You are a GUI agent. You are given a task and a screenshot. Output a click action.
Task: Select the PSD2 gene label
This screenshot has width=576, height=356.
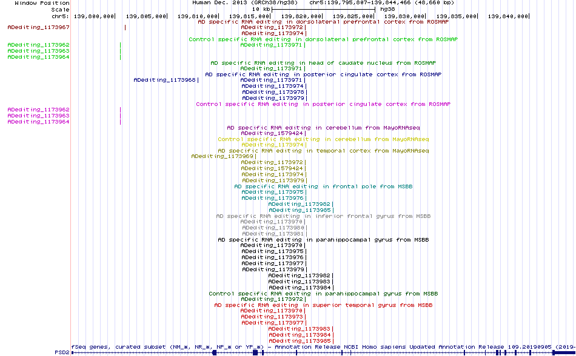click(62, 352)
